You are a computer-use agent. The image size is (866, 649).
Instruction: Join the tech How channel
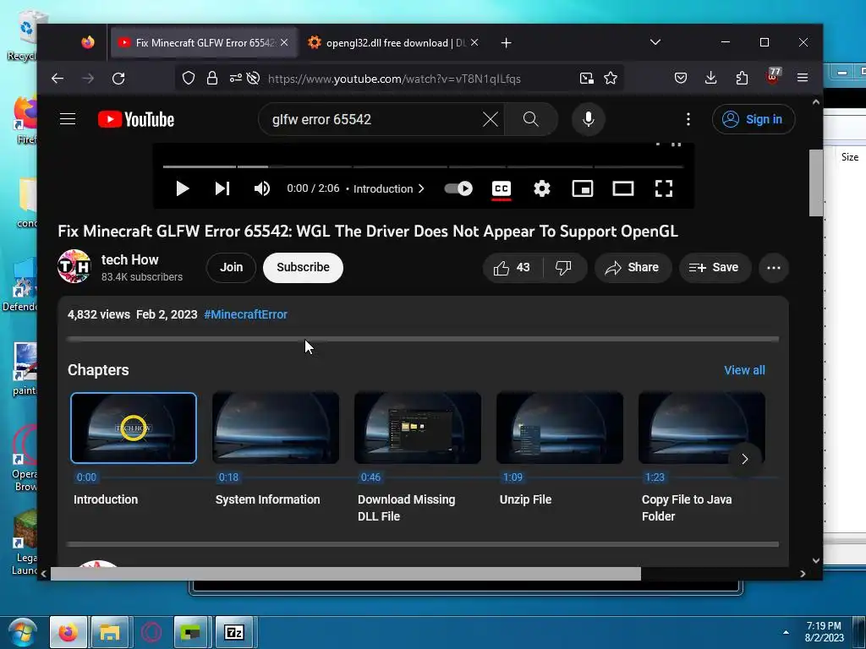231,268
